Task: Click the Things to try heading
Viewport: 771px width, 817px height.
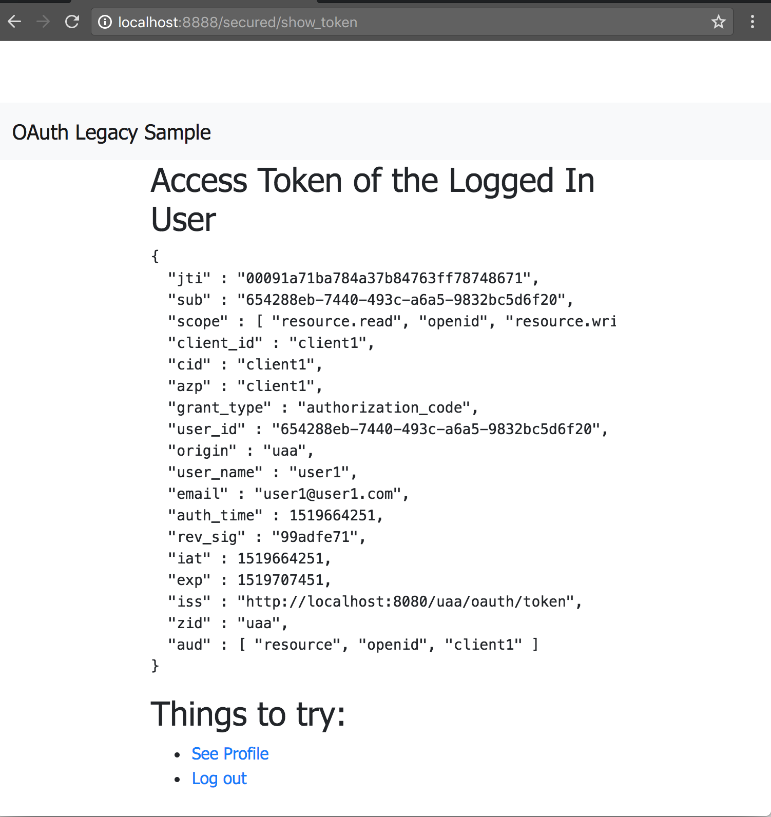Action: point(248,714)
